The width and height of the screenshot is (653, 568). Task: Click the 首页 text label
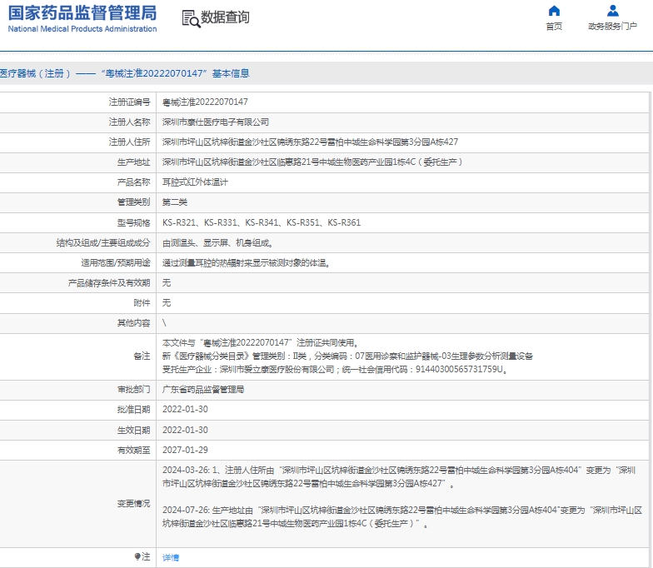554,27
